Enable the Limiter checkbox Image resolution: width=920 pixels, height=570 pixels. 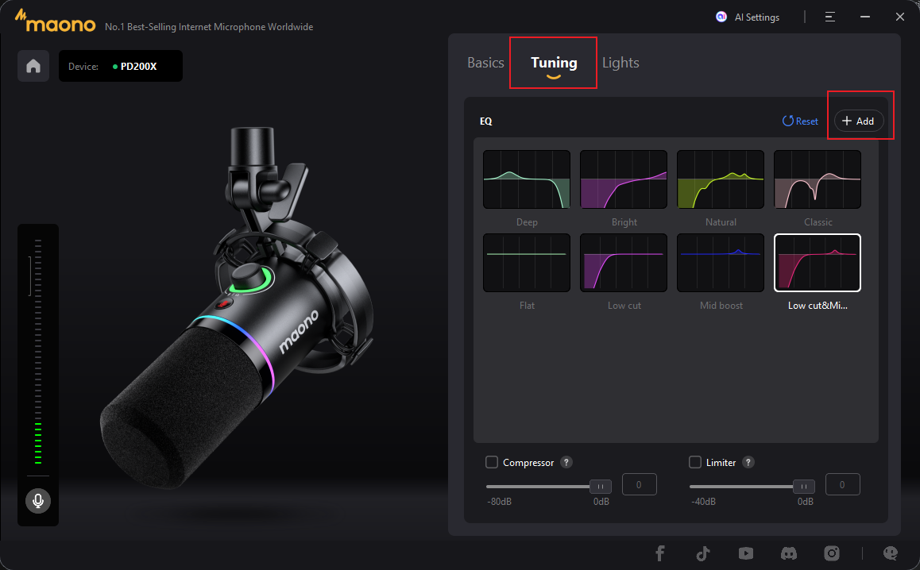click(x=695, y=462)
